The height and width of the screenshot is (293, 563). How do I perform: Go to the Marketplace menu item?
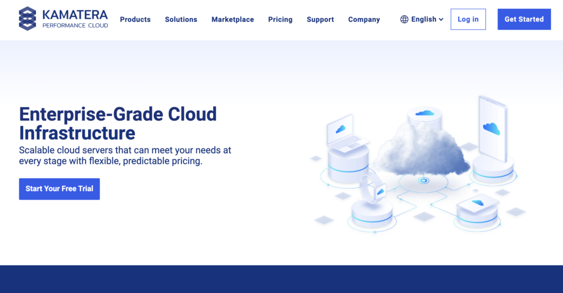tap(233, 19)
